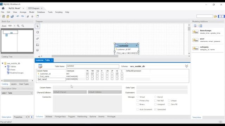Collapse the customer table in diagram
This screenshot has height=126, width=225.
tap(137, 45)
